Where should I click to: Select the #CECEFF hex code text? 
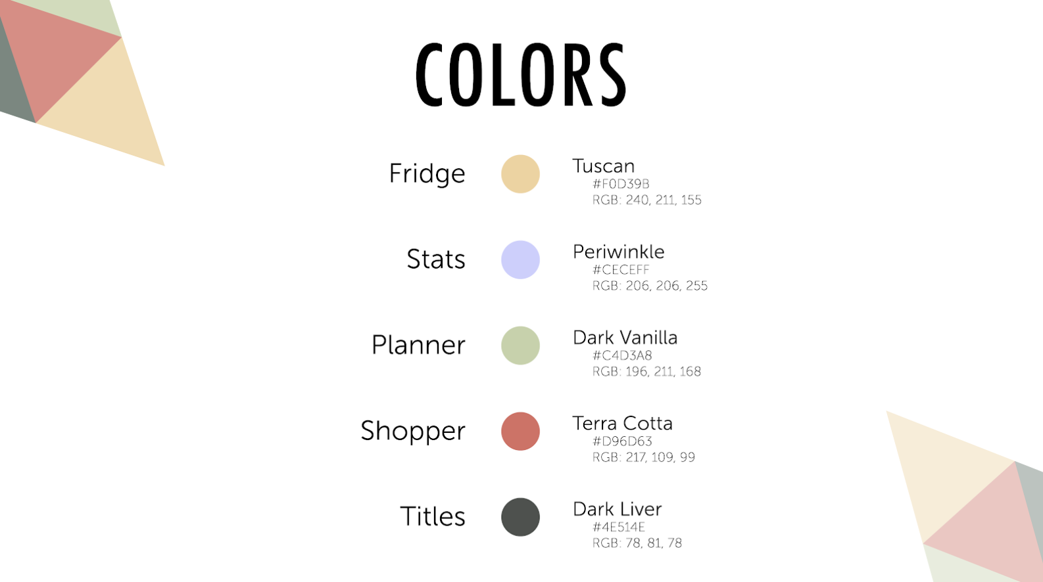click(x=621, y=269)
